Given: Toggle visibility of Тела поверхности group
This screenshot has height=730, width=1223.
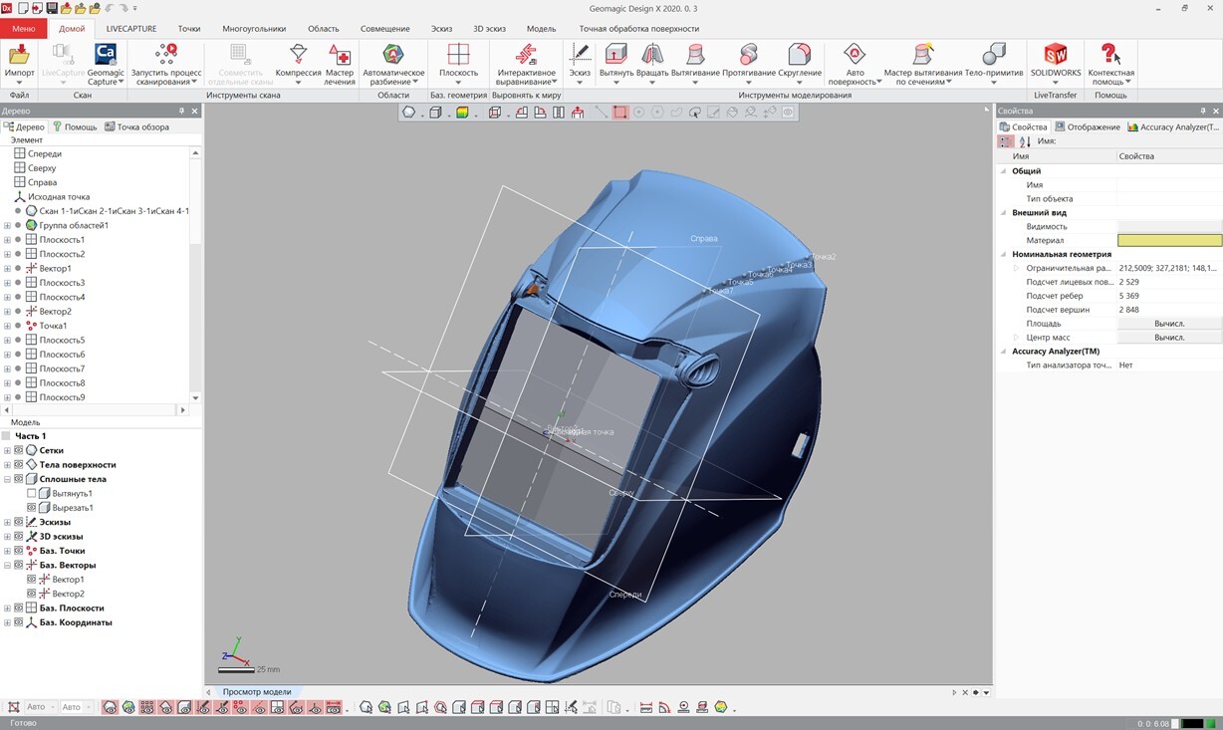Looking at the screenshot, I should (18, 465).
